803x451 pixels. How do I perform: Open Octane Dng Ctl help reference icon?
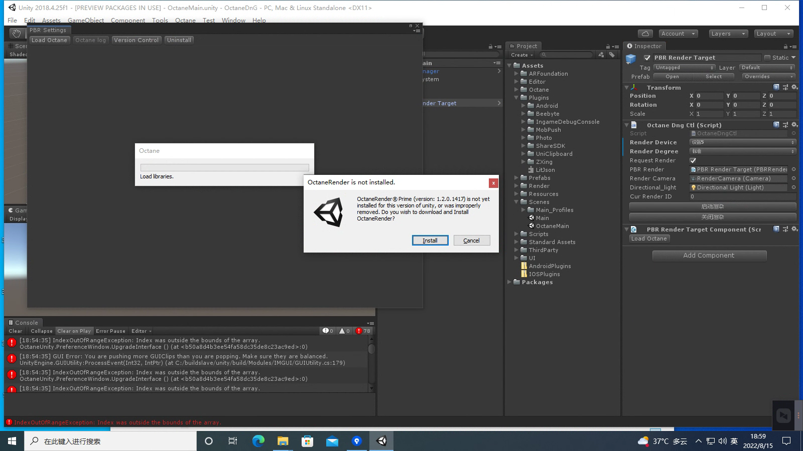(x=776, y=125)
